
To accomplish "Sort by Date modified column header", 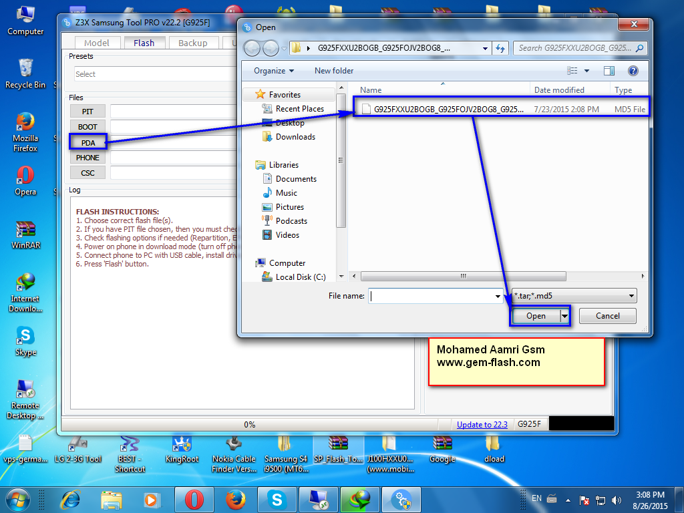I will 559,90.
